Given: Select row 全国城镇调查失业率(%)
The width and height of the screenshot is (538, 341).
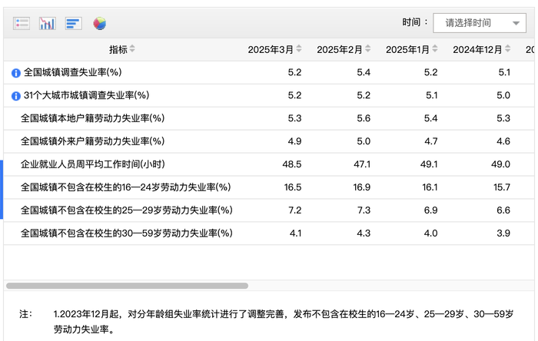Looking at the screenshot, I should 269,73.
